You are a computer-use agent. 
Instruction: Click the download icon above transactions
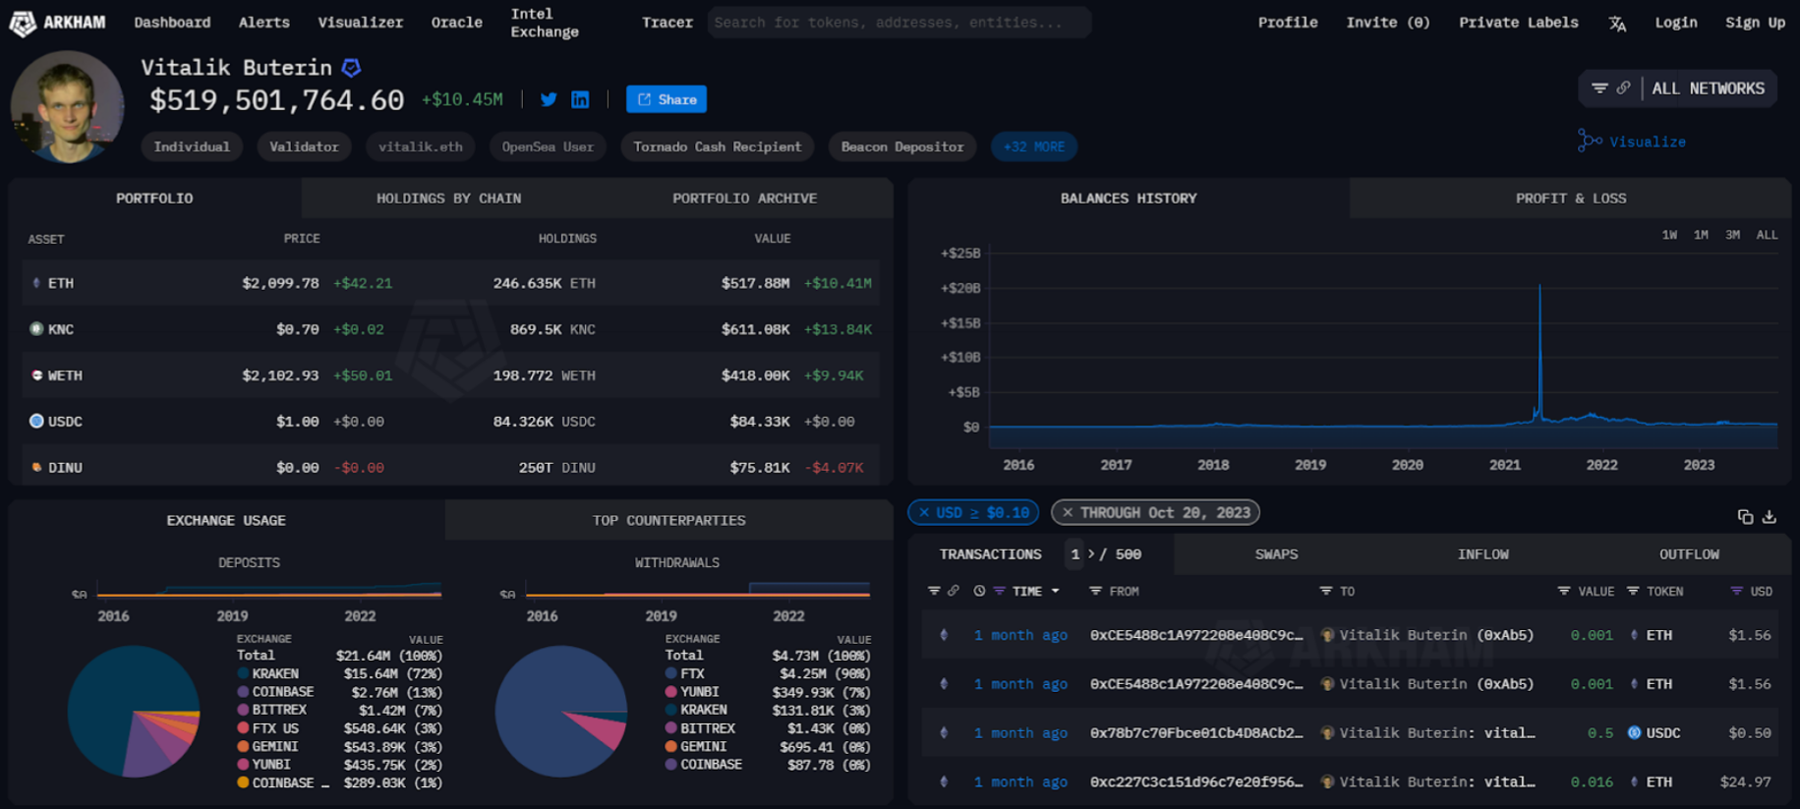[x=1770, y=516]
